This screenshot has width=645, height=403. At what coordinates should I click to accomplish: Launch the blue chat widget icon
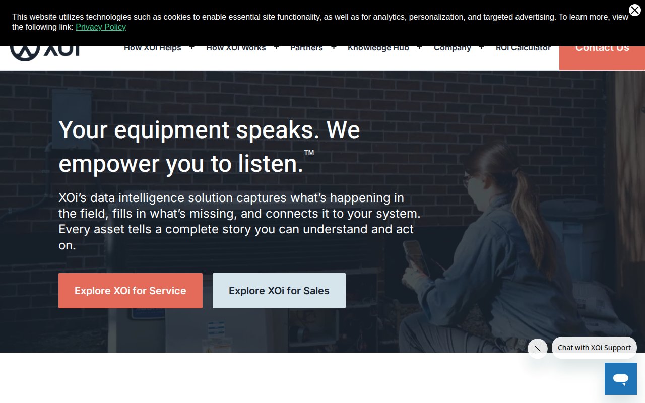coord(621,379)
